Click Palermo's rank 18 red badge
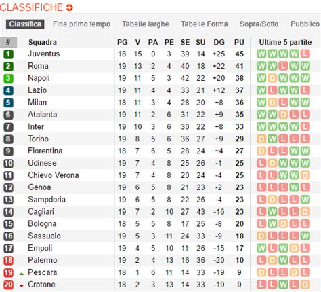This screenshot has width=321, height=292. point(8,261)
